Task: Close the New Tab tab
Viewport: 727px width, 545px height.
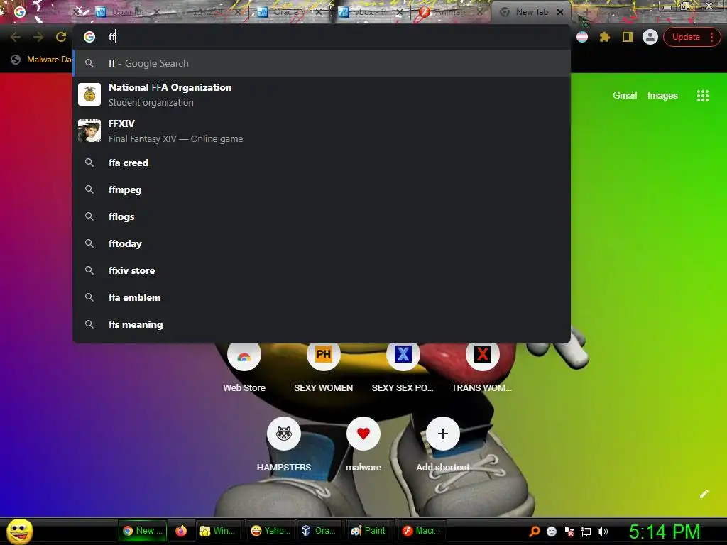Action: click(x=560, y=12)
